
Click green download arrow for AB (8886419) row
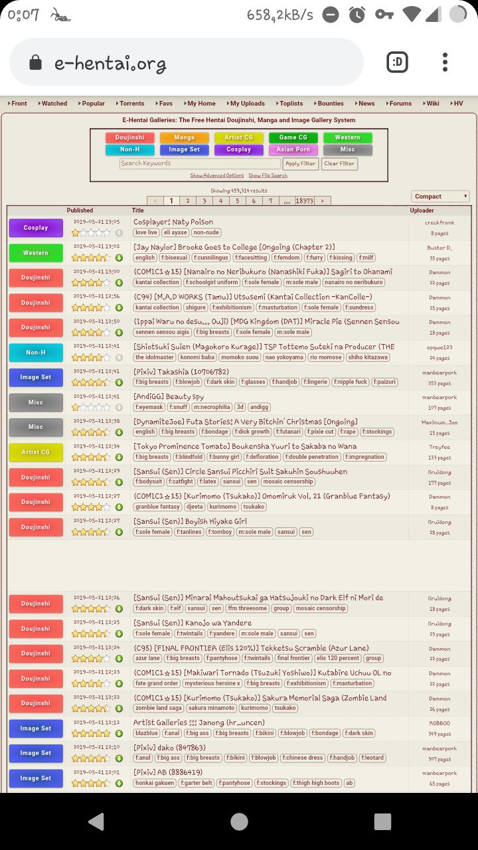click(x=119, y=783)
